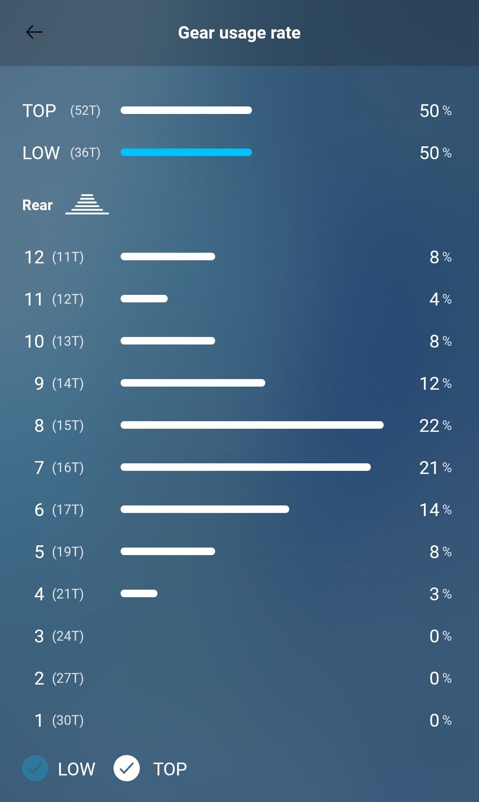479x802 pixels.
Task: Click the gear 7 (16T) usage bar
Action: (245, 467)
